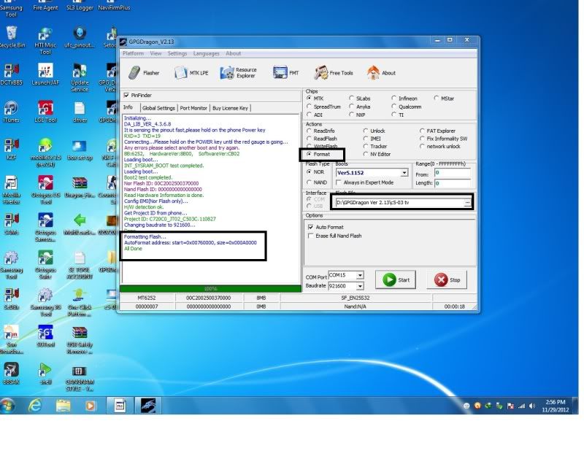Select the Sun Broadband desktop icon

tap(11, 340)
